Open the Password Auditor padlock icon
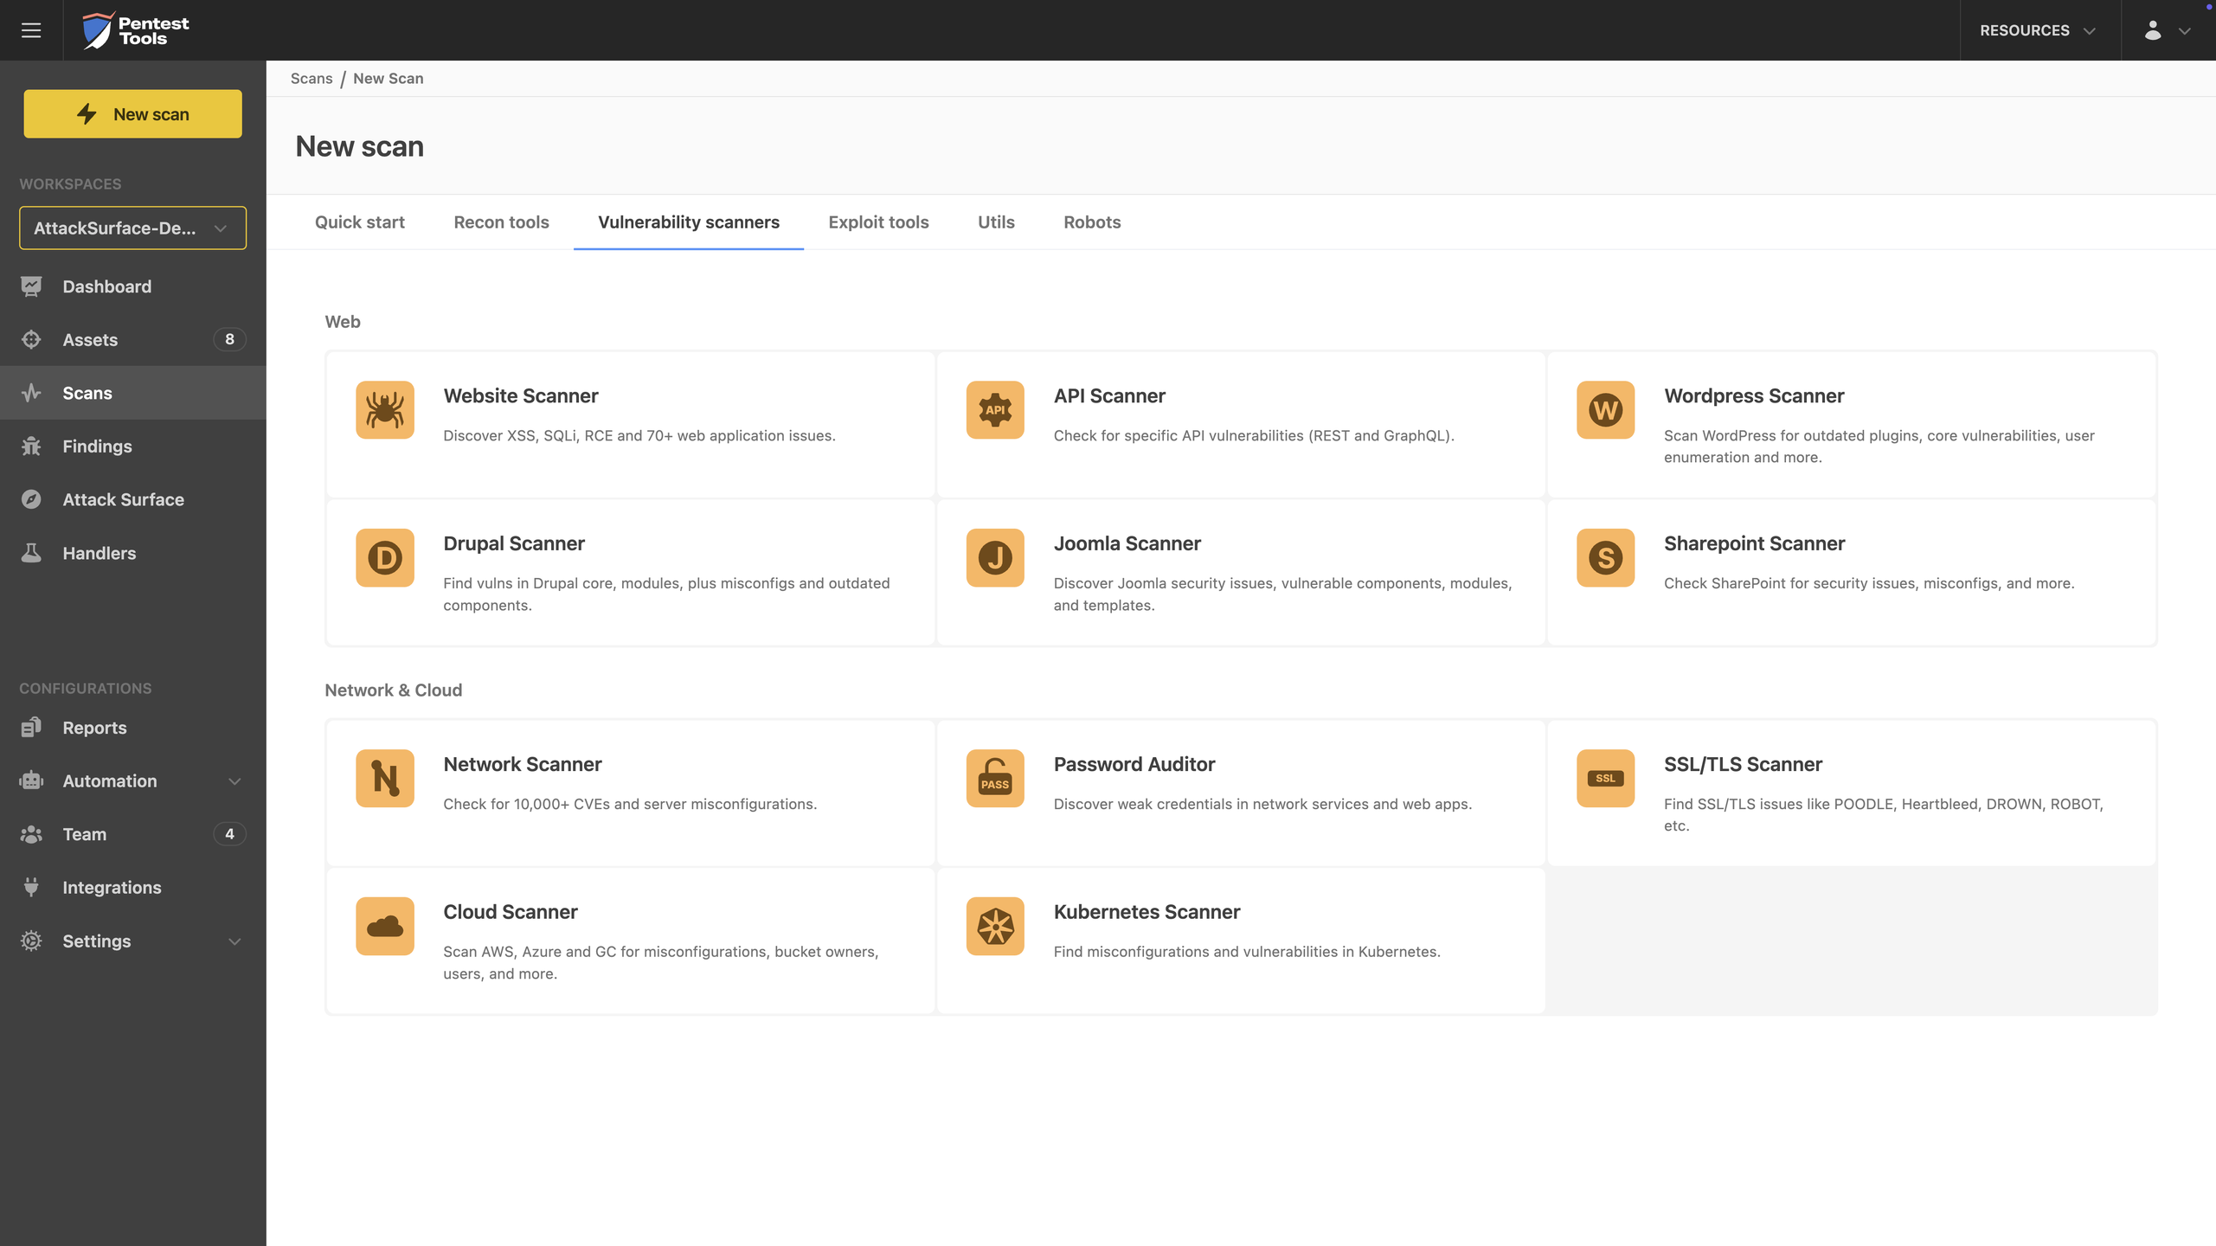 (x=995, y=779)
